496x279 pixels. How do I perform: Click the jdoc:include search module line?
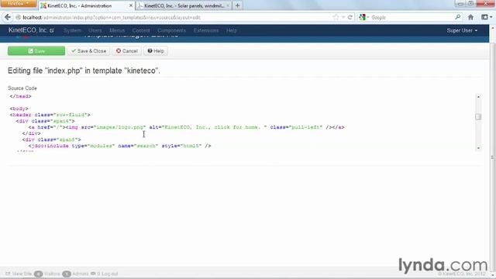(119, 146)
